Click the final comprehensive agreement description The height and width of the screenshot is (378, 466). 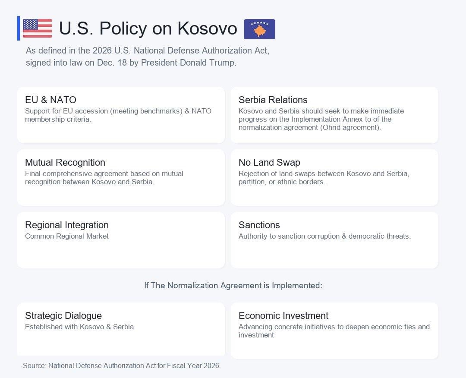pyautogui.click(x=104, y=178)
